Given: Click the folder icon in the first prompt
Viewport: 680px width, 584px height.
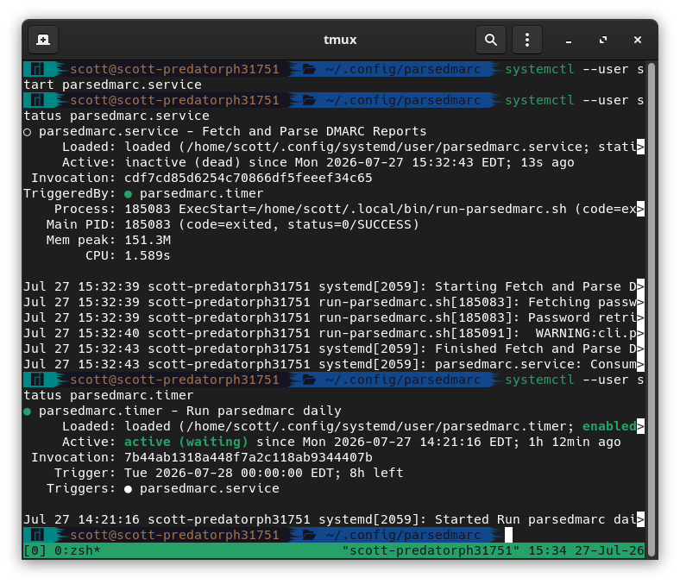Looking at the screenshot, I should [309, 69].
